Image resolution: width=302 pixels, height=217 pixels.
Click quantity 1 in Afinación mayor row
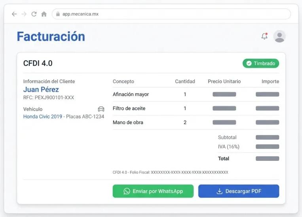[185, 94]
